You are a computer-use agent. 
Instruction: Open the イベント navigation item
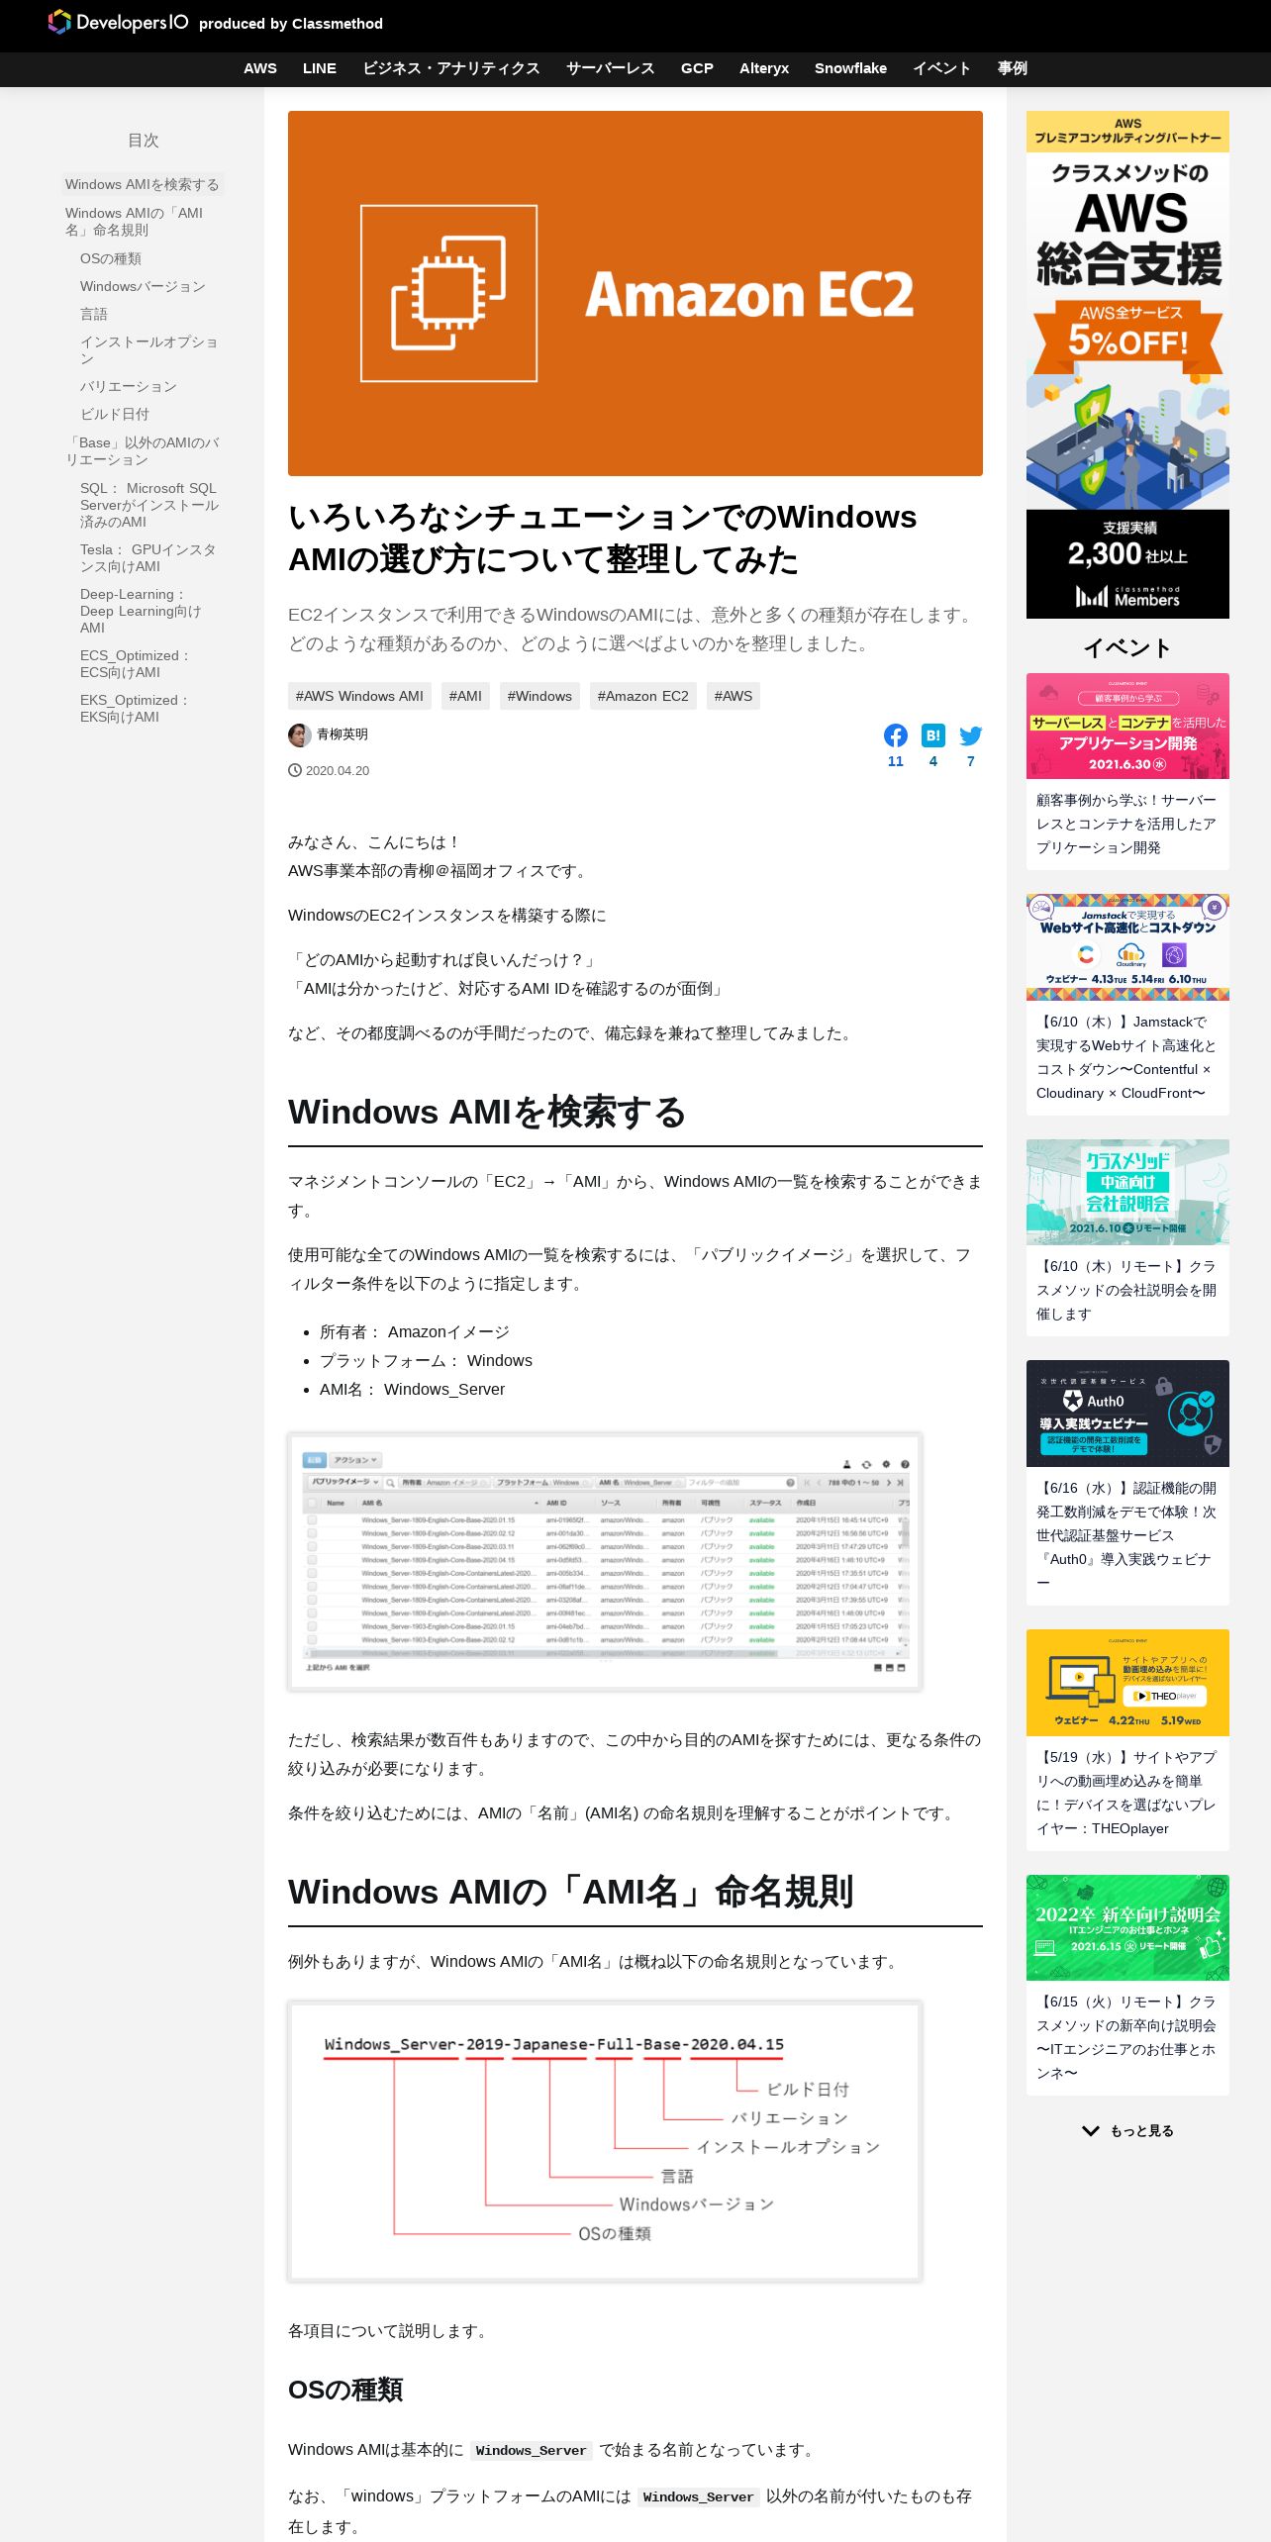tap(941, 68)
